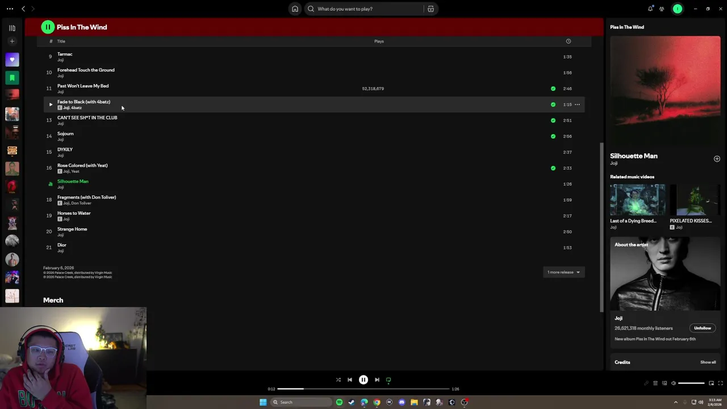
Task: Toggle the green repeat button
Action: [x=388, y=380]
